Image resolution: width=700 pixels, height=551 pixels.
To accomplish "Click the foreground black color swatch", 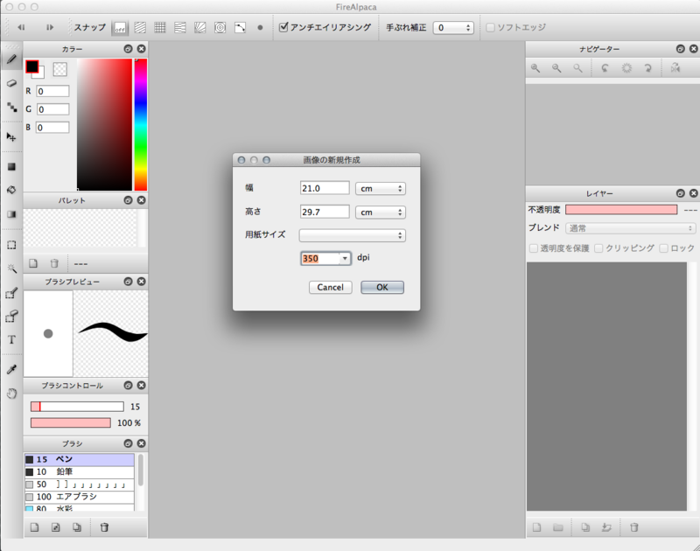I will (31, 66).
